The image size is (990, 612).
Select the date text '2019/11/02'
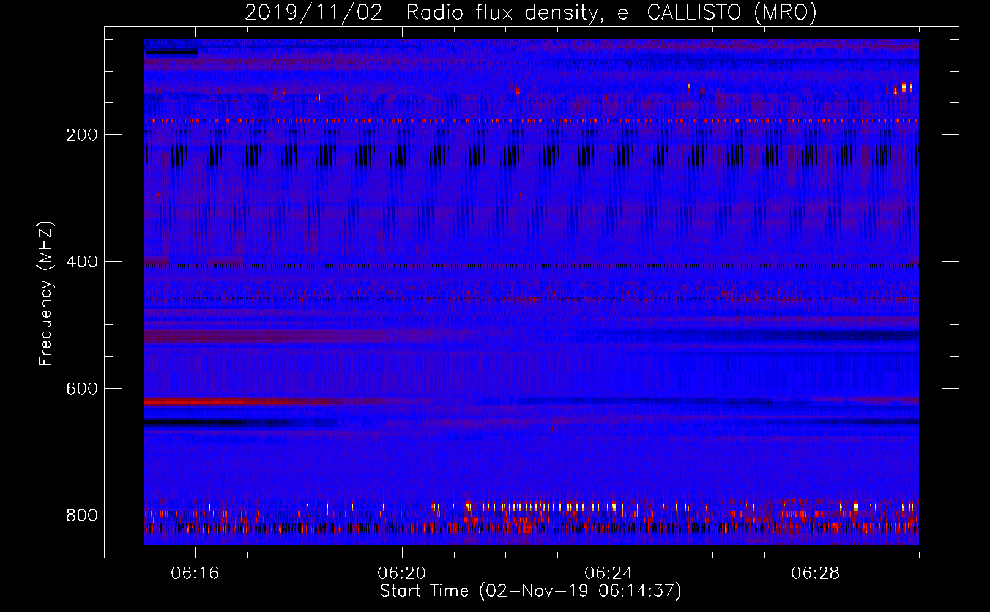click(x=314, y=12)
